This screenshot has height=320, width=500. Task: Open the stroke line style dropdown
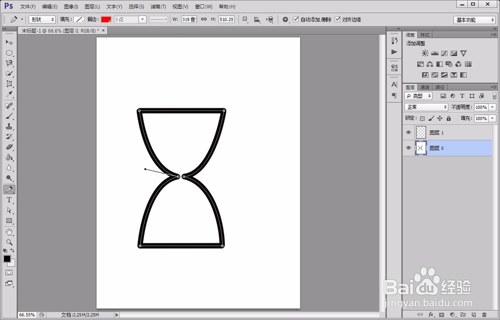click(x=158, y=19)
